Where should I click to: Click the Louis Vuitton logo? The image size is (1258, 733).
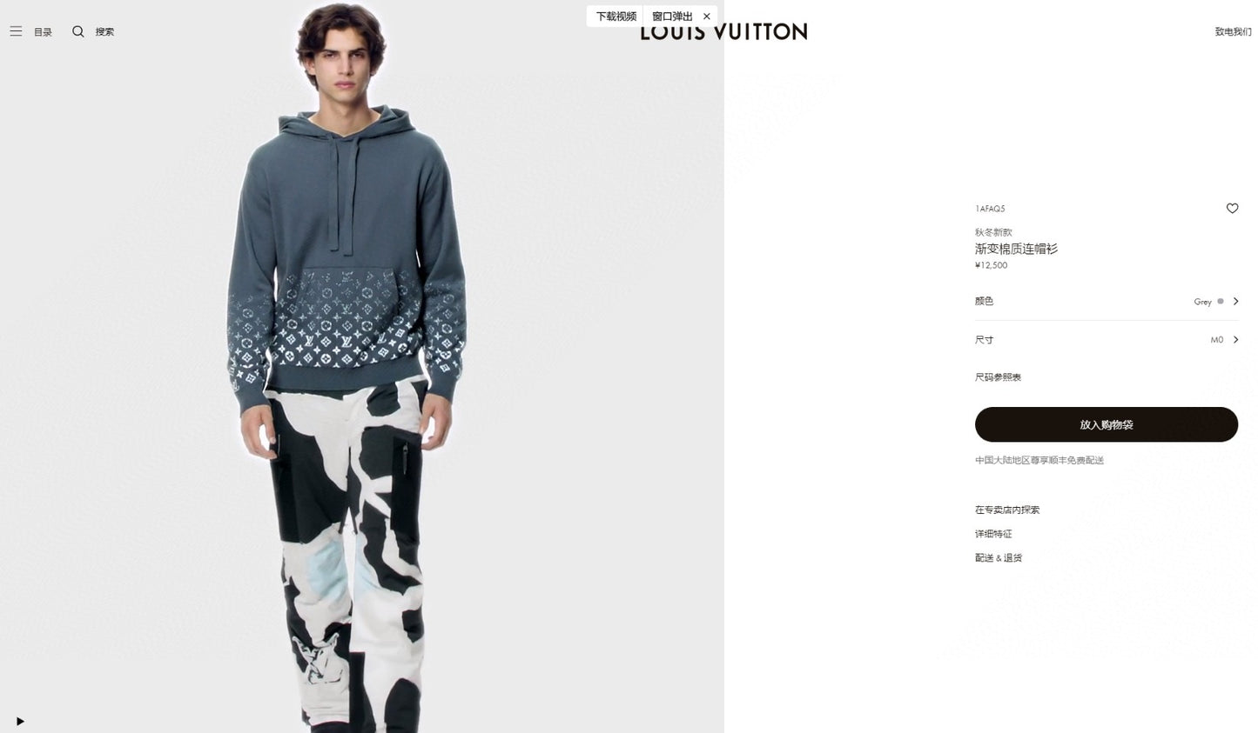[723, 32]
